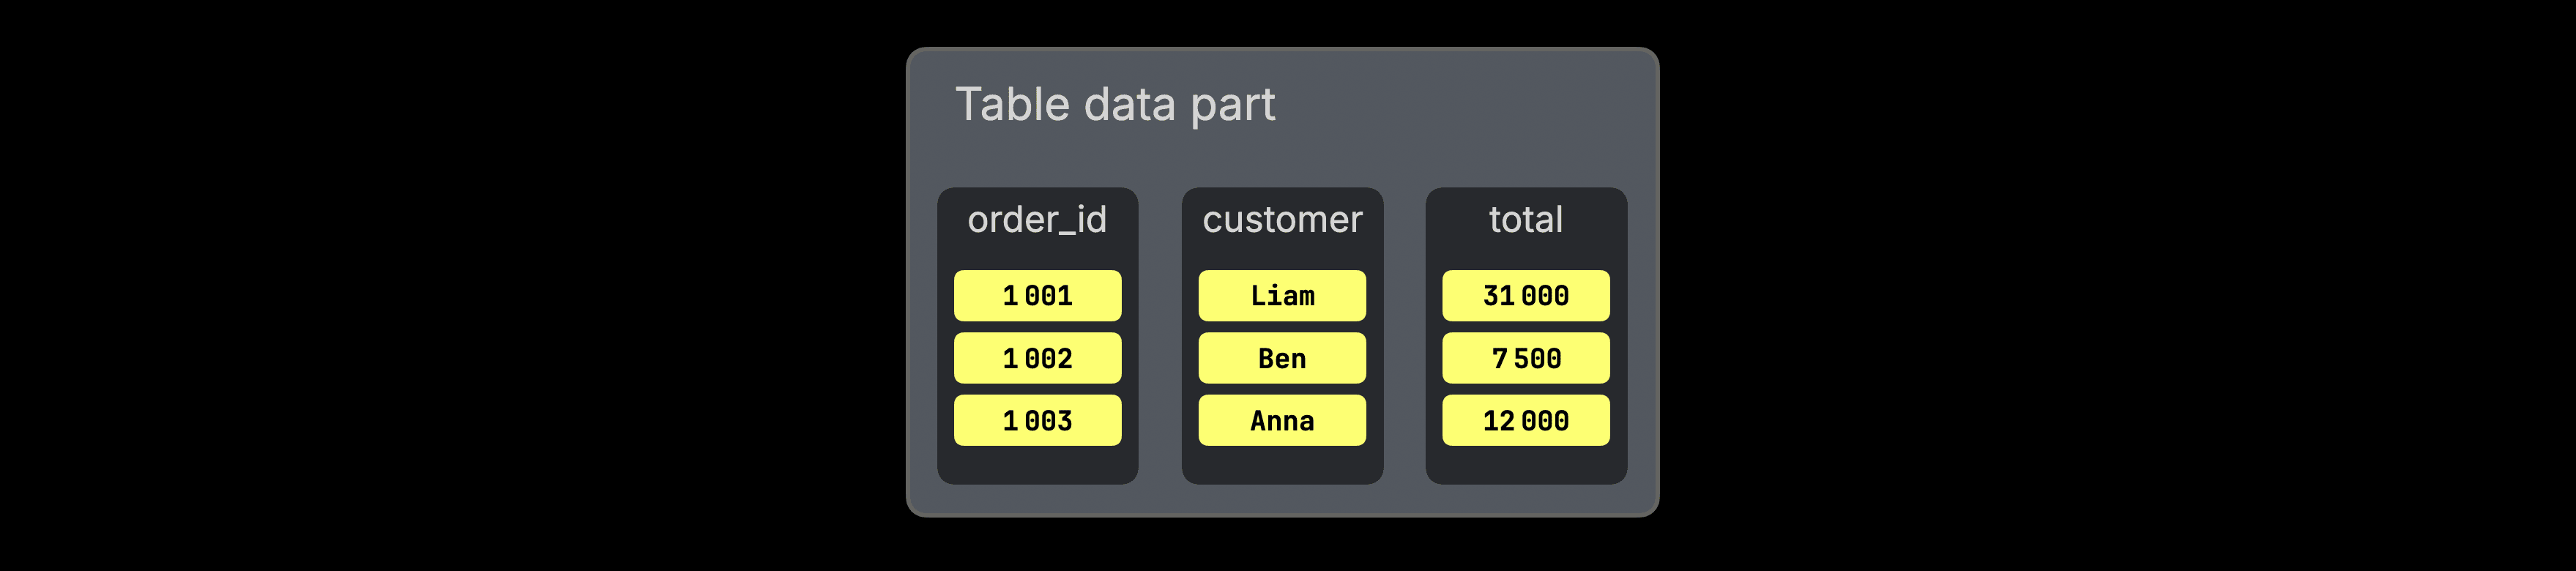
Task: Select the 31 000 total cell
Action: (x=1526, y=296)
